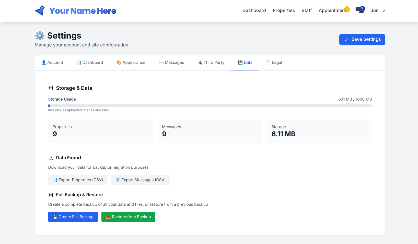
Task: Open Properties in the top navigation
Action: click(x=284, y=10)
